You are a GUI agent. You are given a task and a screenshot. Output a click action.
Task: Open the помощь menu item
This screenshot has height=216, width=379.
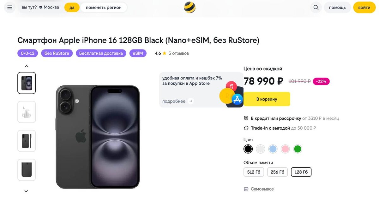coord(337,7)
